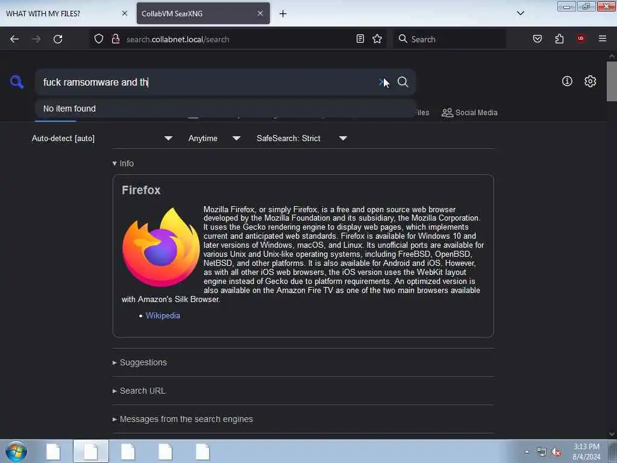The image size is (617, 463).
Task: Open the Auto-detect language dropdown
Action: coord(102,138)
